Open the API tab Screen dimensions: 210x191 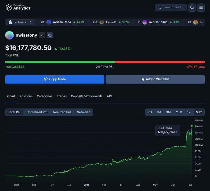(x=109, y=96)
